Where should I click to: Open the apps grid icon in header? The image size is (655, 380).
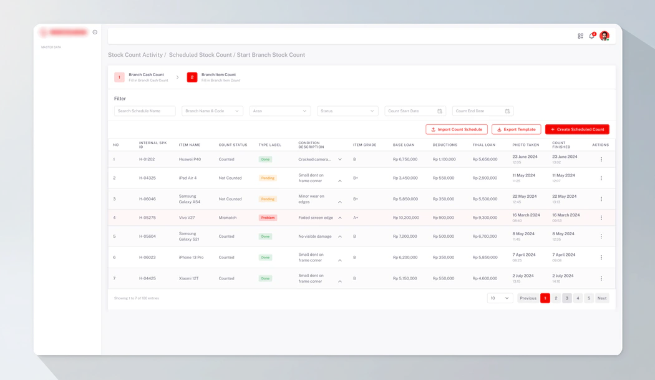pyautogui.click(x=580, y=36)
